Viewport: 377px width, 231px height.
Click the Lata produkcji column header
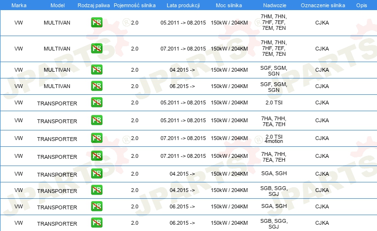click(183, 5)
